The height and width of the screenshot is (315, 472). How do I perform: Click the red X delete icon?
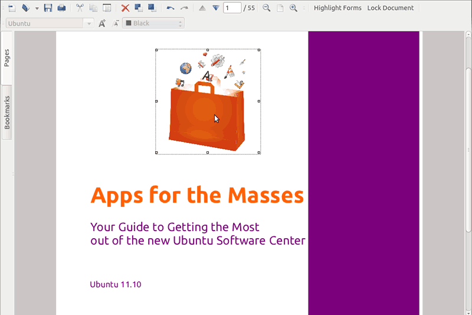tap(125, 8)
